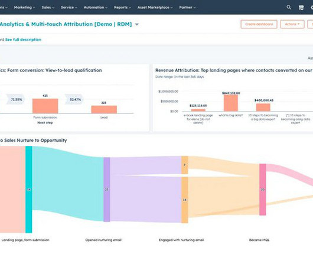
Task: Click the Lead bar showing 223
Action: (104, 110)
